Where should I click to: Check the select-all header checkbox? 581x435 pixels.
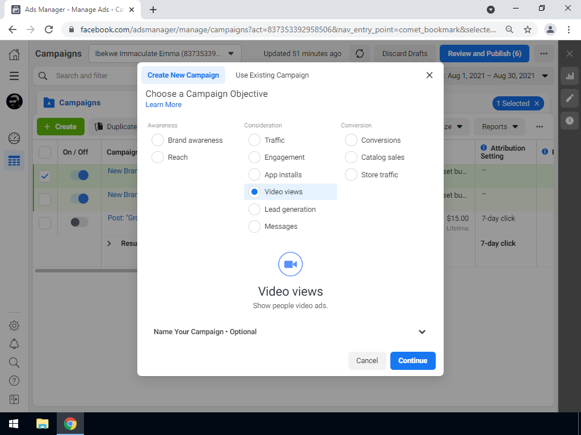[x=45, y=152]
